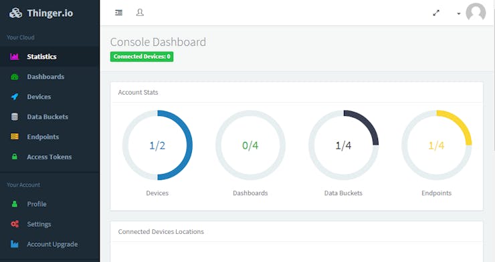The height and width of the screenshot is (262, 495).
Task: Click the Statistics bar chart icon
Action: [x=15, y=57]
